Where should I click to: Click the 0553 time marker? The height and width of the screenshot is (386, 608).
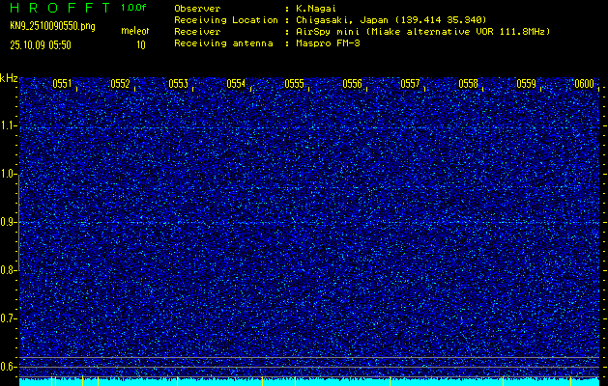[178, 84]
